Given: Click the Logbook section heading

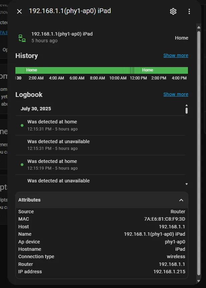Looking at the screenshot, I should pyautogui.click(x=29, y=95).
